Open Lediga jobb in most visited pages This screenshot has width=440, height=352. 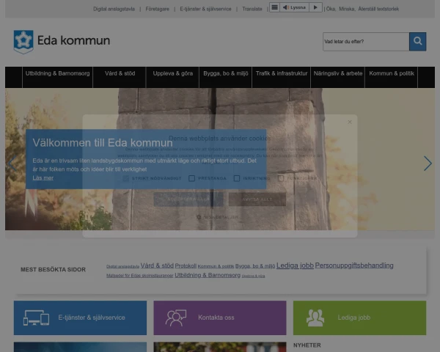pos(295,265)
